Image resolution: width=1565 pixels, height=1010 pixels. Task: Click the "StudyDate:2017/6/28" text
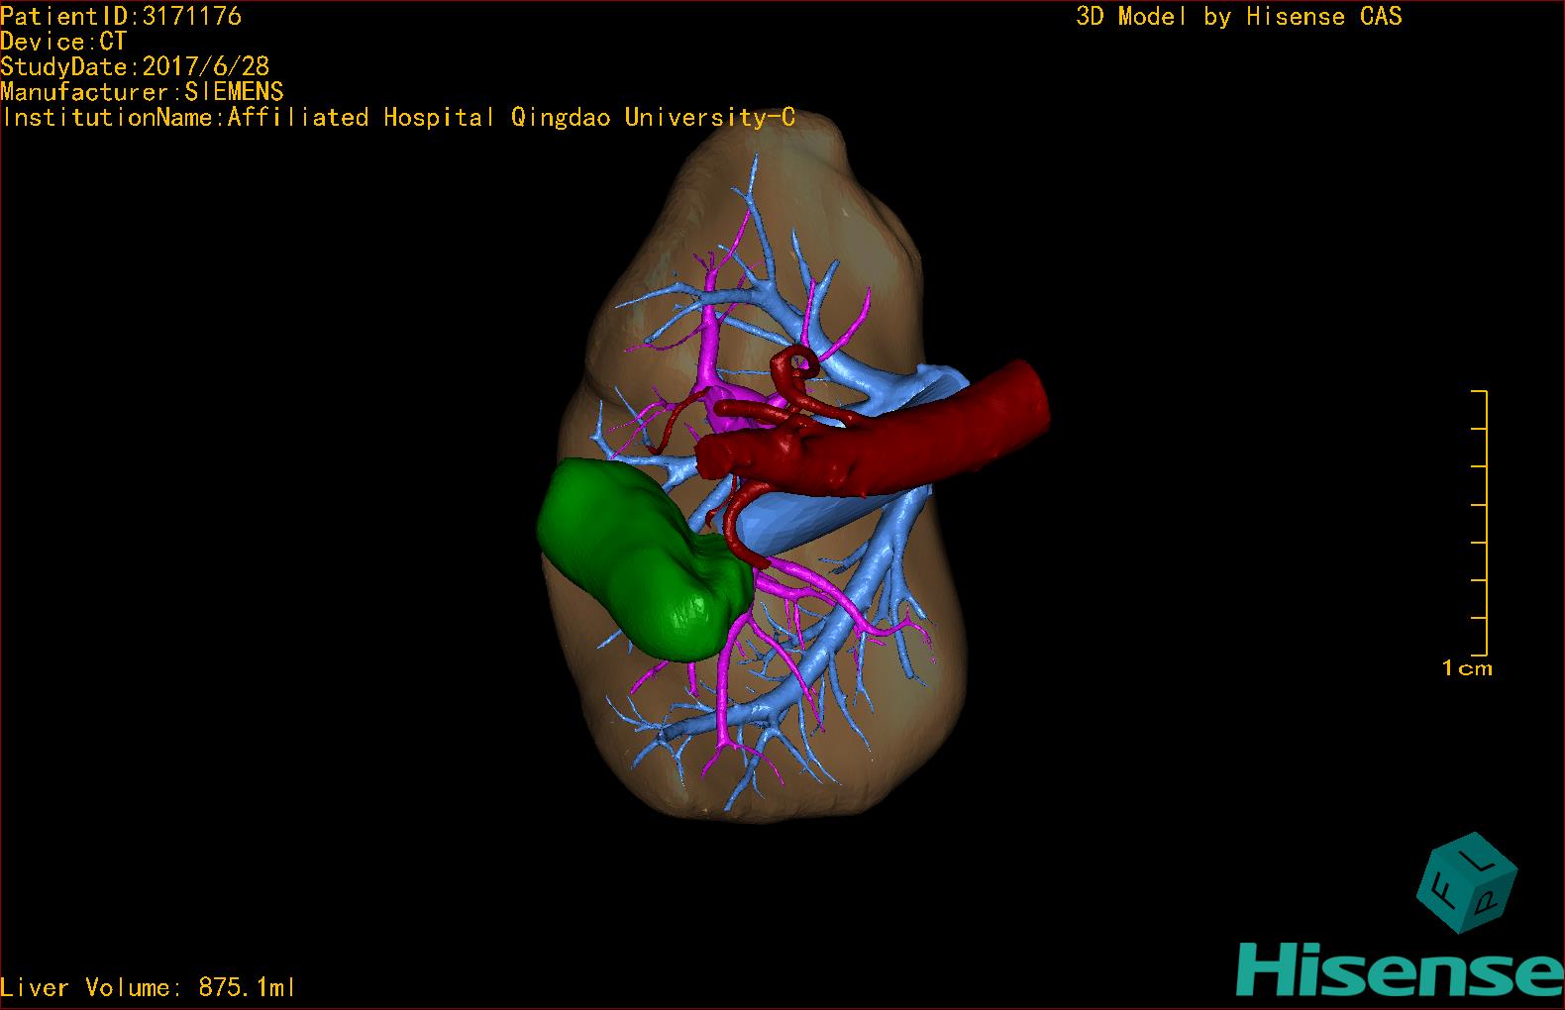click(135, 66)
